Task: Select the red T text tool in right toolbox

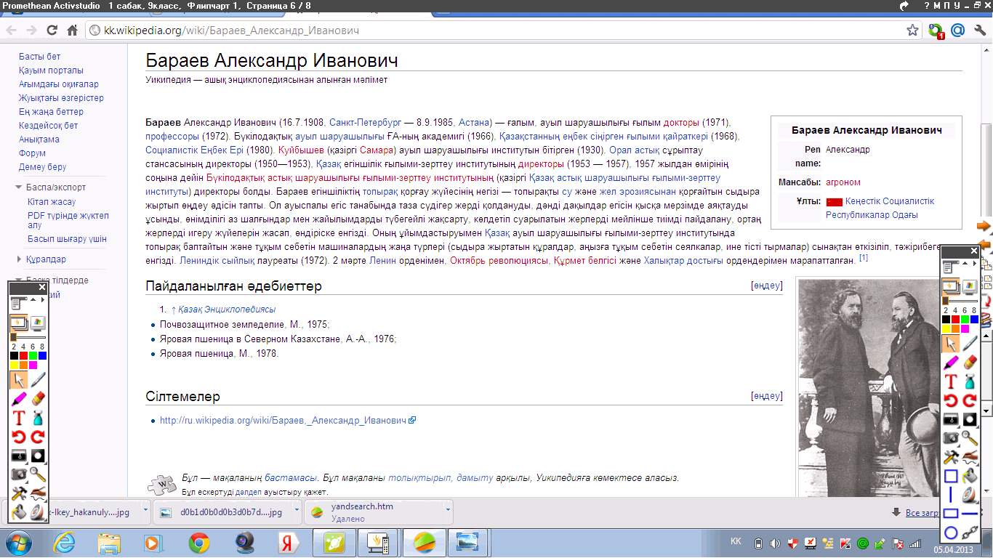Action: 950,381
